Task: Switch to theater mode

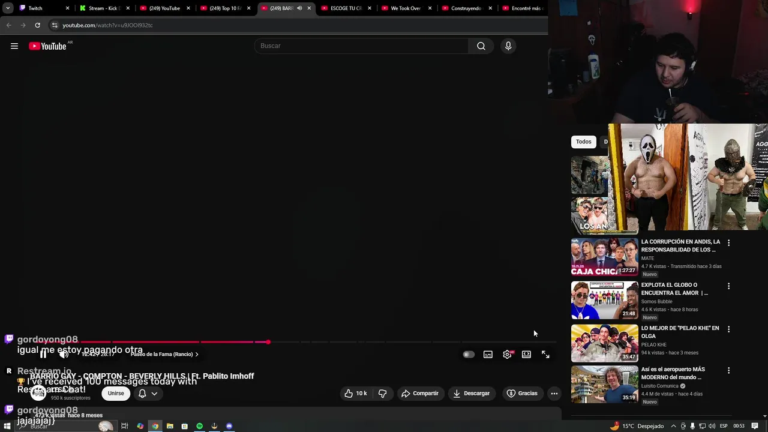Action: click(526, 355)
